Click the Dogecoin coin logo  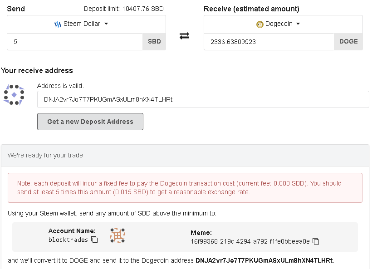(x=259, y=24)
